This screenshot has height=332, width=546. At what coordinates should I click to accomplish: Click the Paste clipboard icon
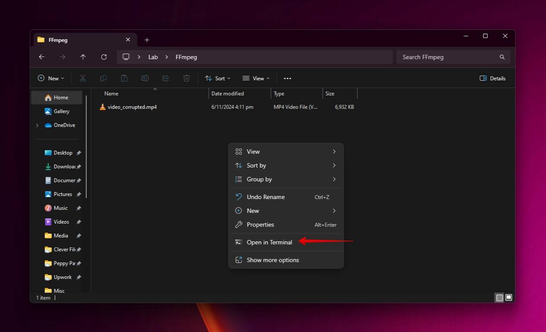point(124,78)
